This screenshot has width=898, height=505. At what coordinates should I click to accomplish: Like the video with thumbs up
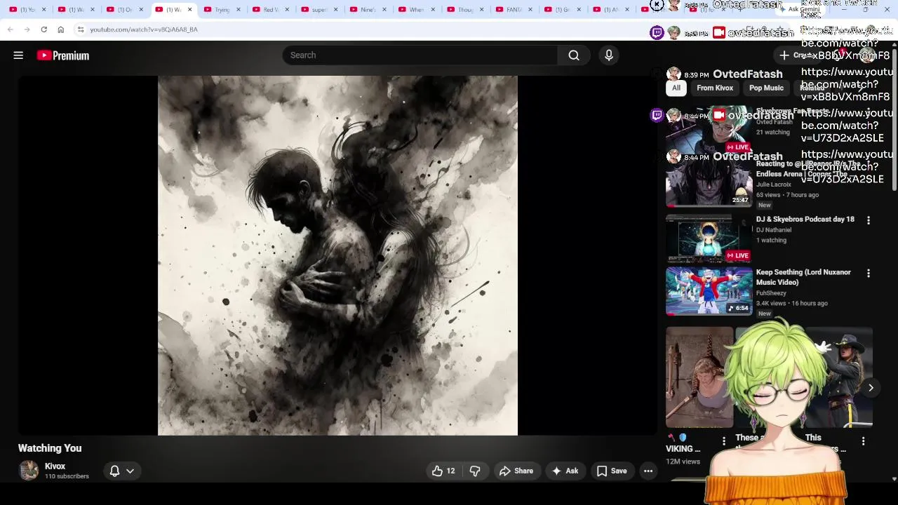(443, 471)
